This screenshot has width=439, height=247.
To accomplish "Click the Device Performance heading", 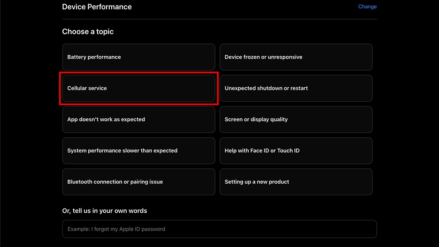I will tap(97, 7).
